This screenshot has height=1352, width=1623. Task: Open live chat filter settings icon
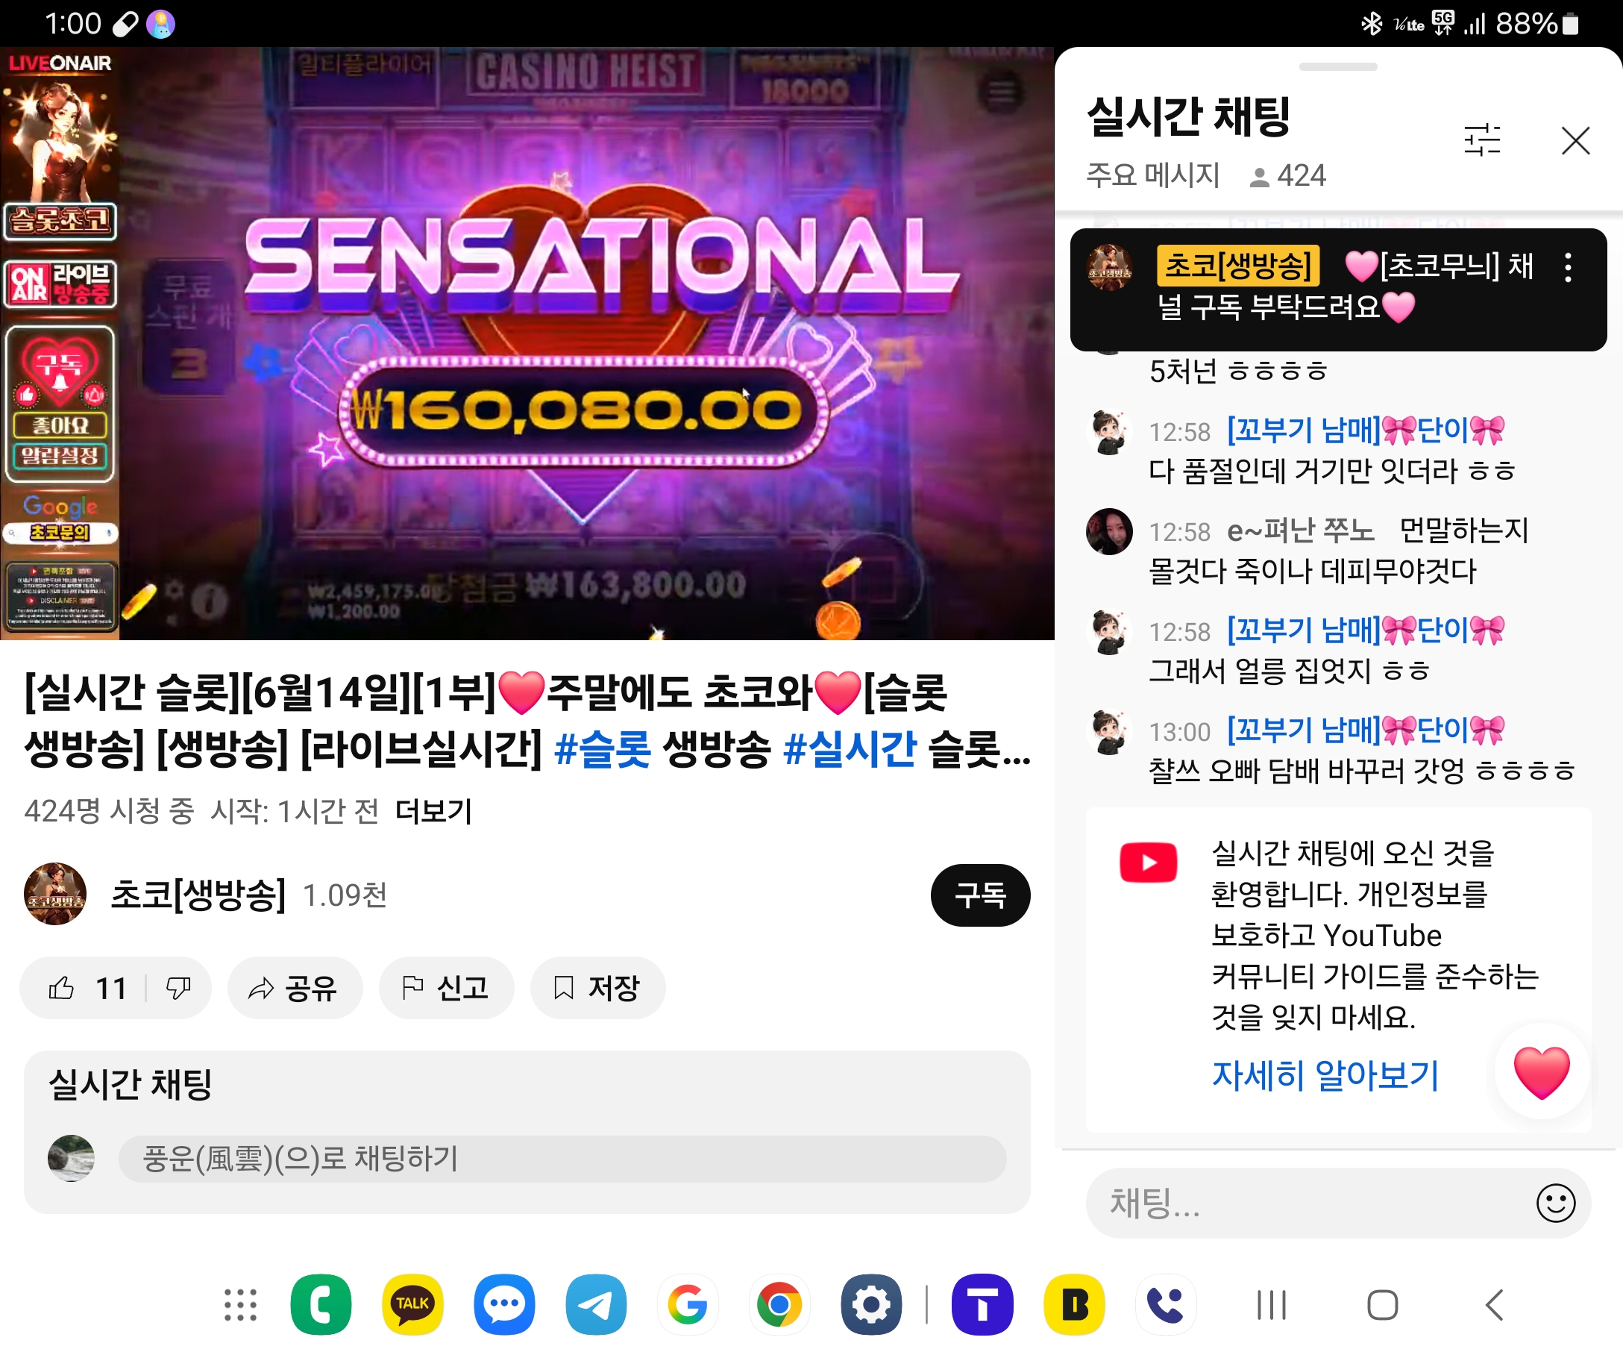(x=1481, y=141)
